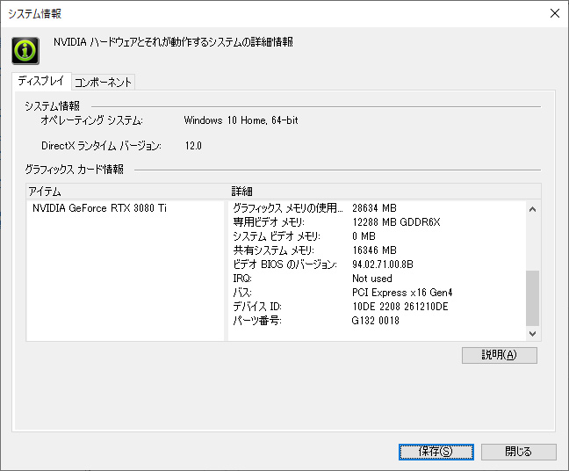The width and height of the screenshot is (569, 471).
Task: Click the 共有システム メモリ row
Action: 378,250
